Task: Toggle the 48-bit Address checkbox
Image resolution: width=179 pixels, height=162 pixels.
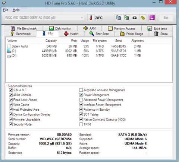Action: click(11, 95)
